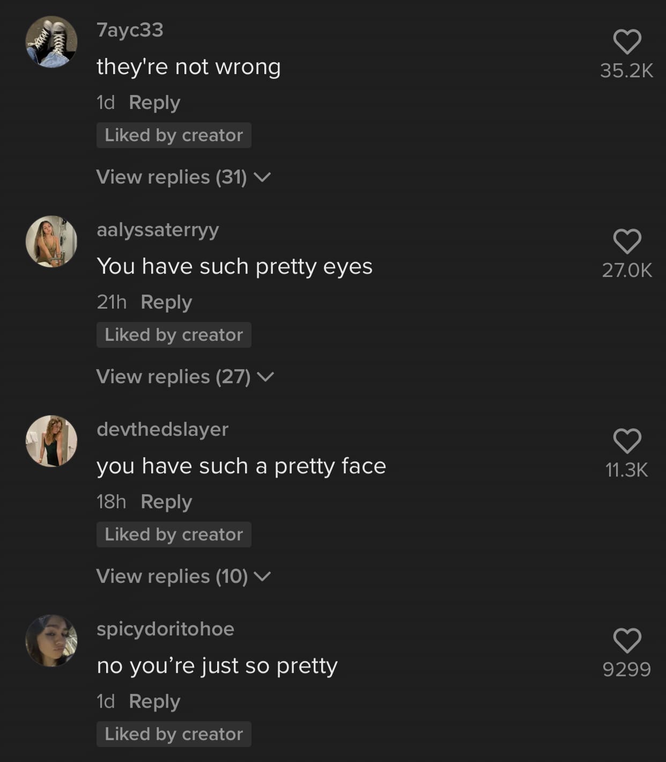Like spicydoritohoe's comment with the heart

click(627, 641)
